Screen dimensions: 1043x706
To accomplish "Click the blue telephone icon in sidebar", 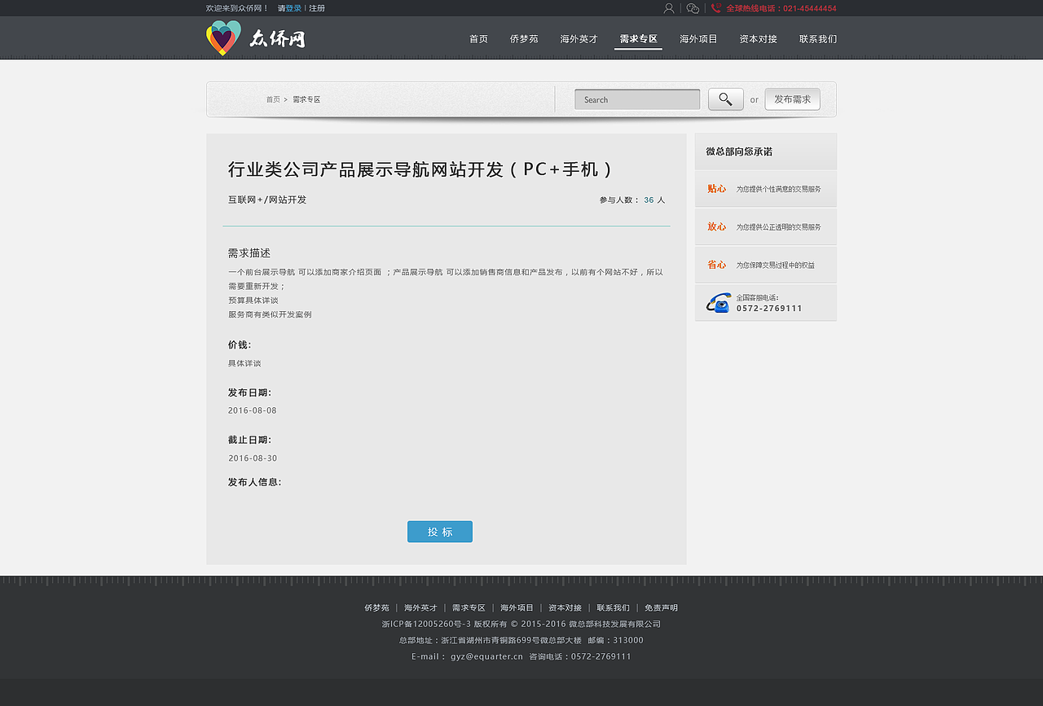I will [718, 302].
